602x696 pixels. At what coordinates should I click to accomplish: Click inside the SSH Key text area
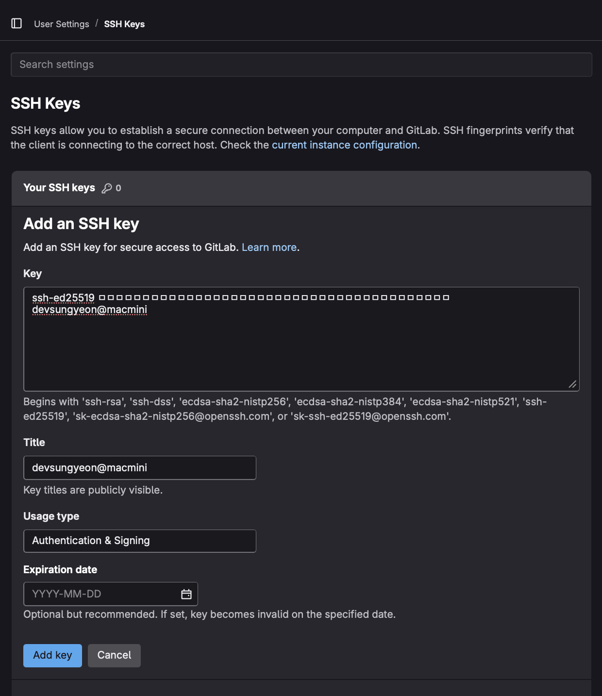tap(301, 349)
